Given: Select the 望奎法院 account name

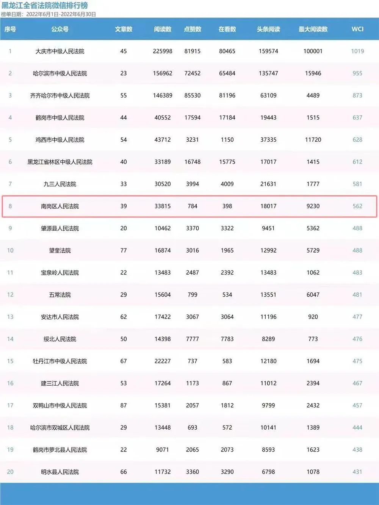Looking at the screenshot, I should (x=60, y=250).
